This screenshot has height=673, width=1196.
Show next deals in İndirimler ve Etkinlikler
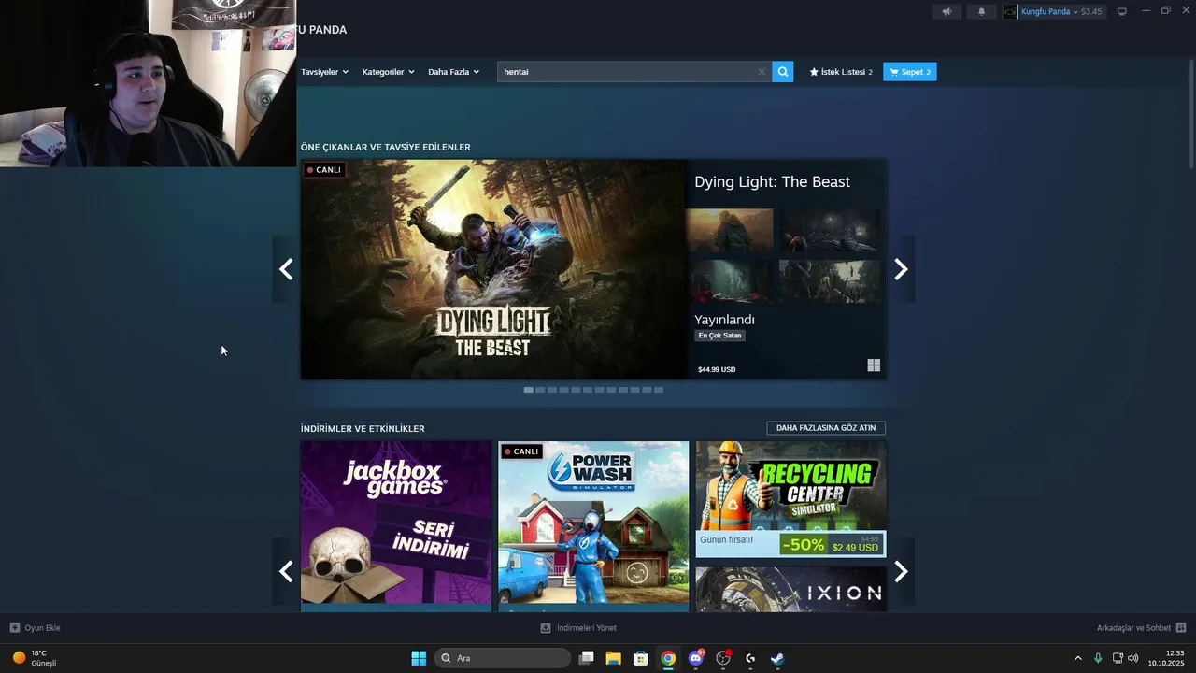tap(901, 571)
